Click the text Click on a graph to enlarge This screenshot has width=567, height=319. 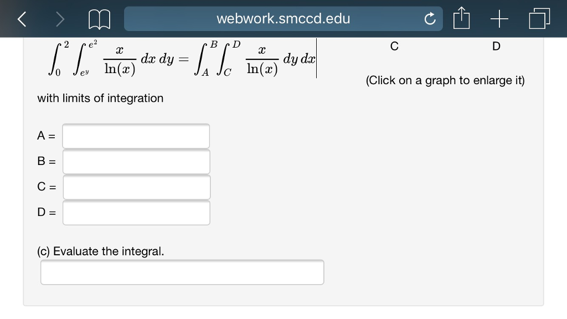pyautogui.click(x=445, y=80)
